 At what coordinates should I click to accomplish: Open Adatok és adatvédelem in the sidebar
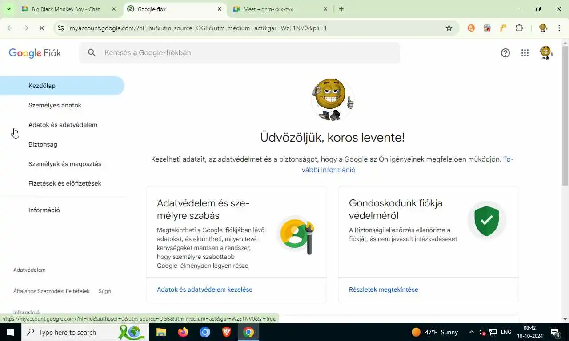click(x=62, y=125)
